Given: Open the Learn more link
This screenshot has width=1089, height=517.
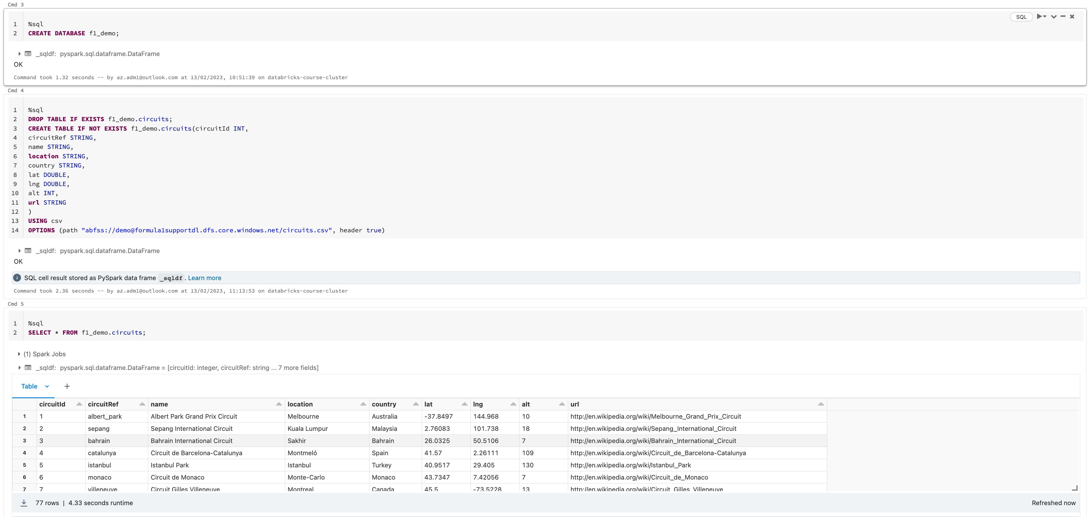Looking at the screenshot, I should tap(205, 278).
